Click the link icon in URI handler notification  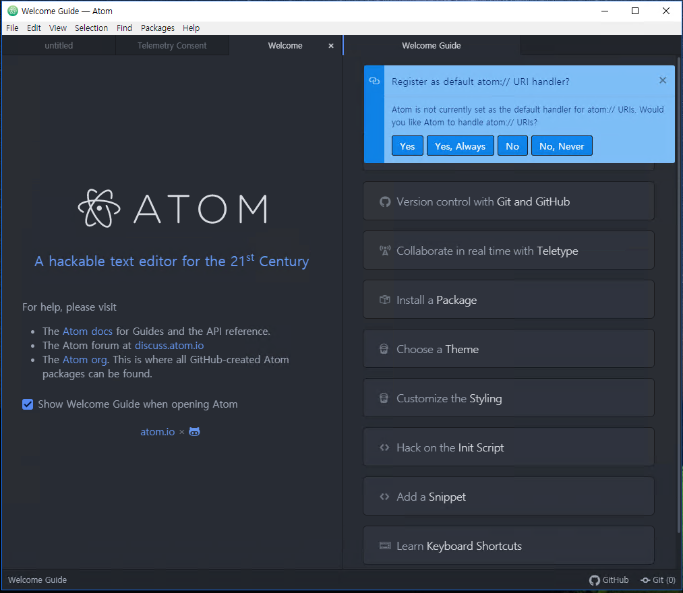374,81
